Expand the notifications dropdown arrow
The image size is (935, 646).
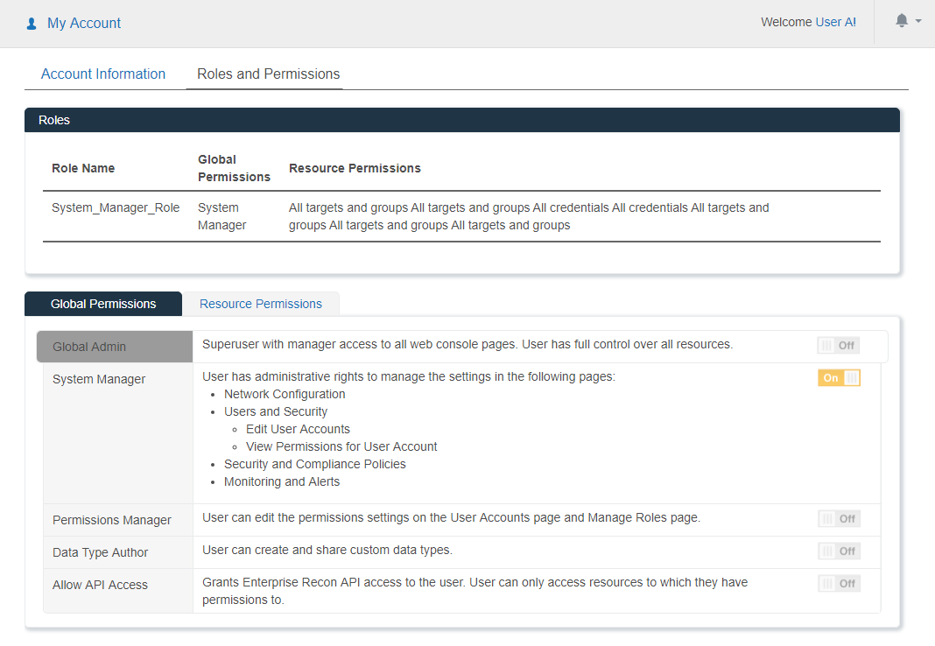(x=918, y=21)
